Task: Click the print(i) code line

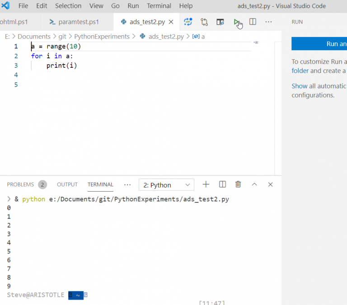Action: [x=62, y=66]
